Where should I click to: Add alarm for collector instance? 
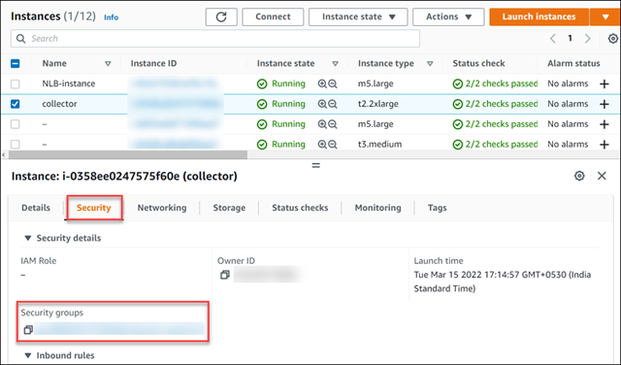tap(605, 104)
